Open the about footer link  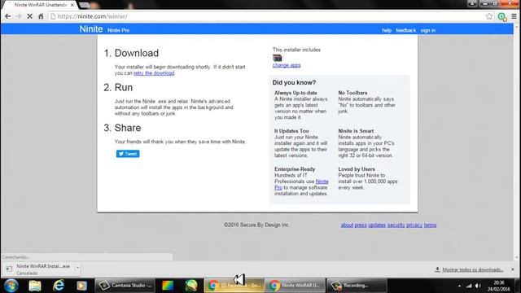coord(347,225)
